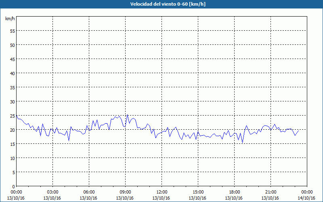The image size is (323, 202).
Task: Click the "km/h" axis unit label
Action: point(10,19)
